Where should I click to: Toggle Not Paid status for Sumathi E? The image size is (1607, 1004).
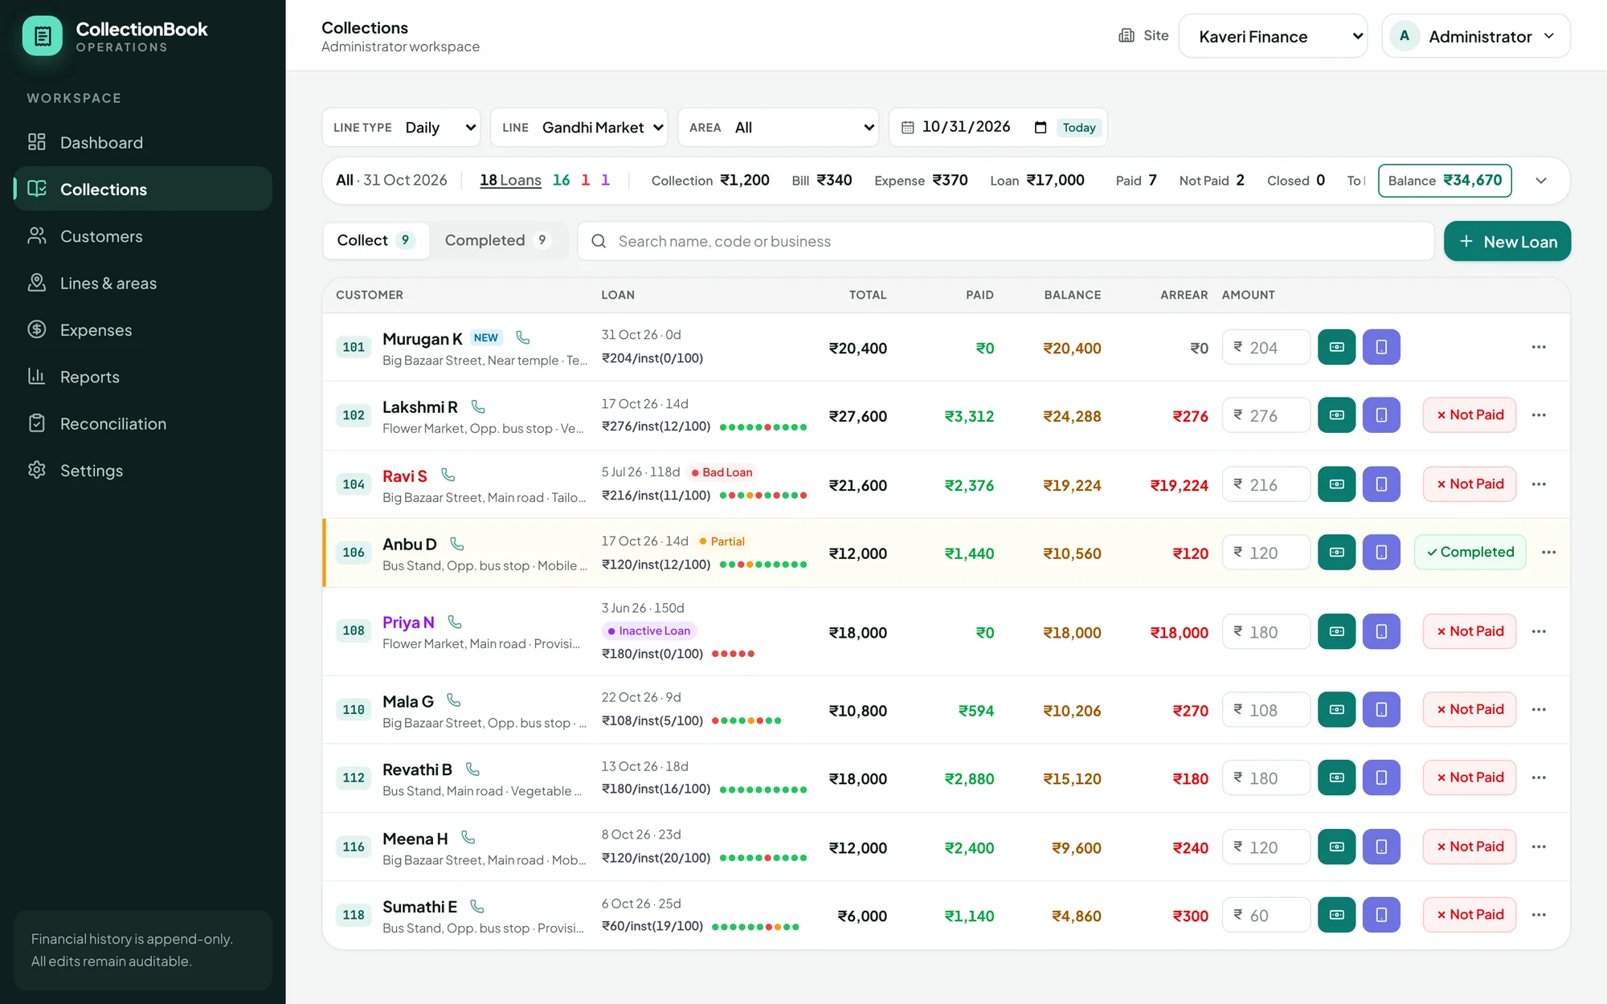pos(1470,915)
